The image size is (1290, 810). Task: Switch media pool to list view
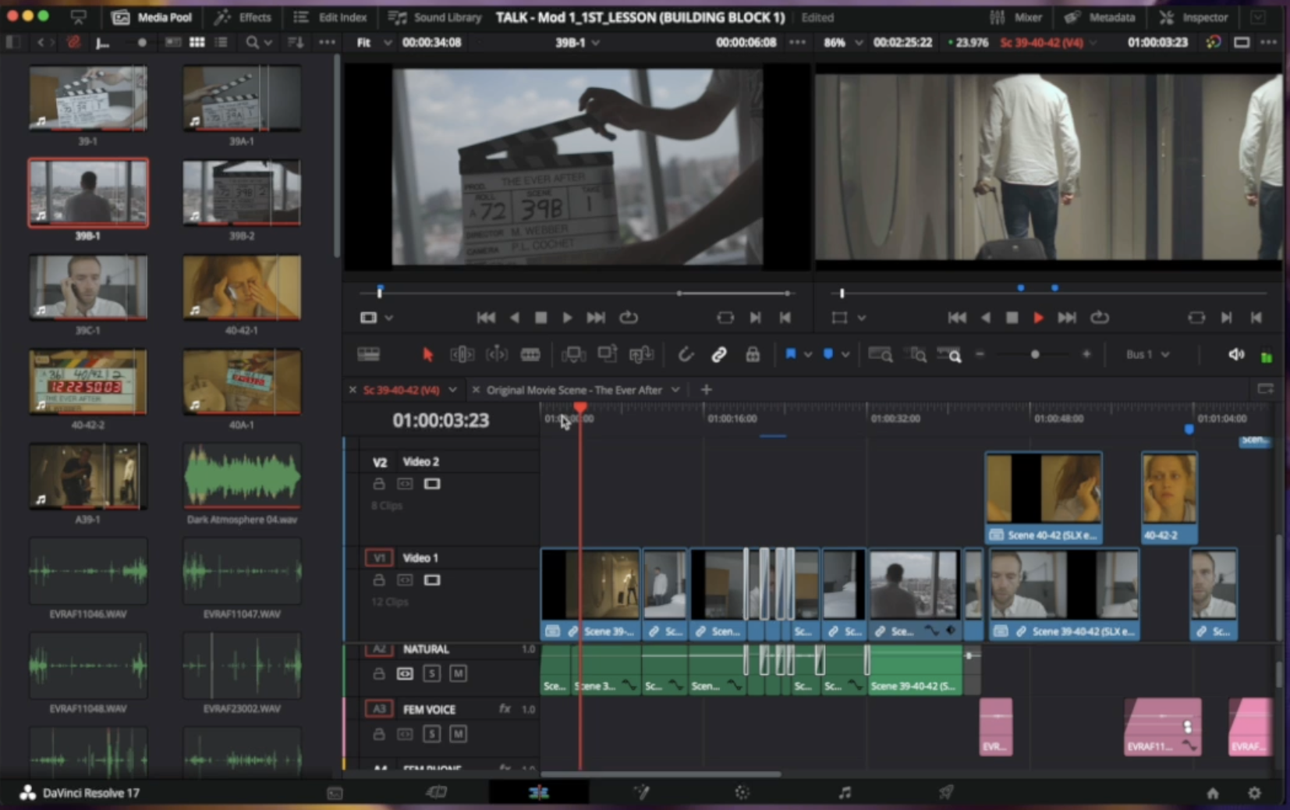[221, 42]
